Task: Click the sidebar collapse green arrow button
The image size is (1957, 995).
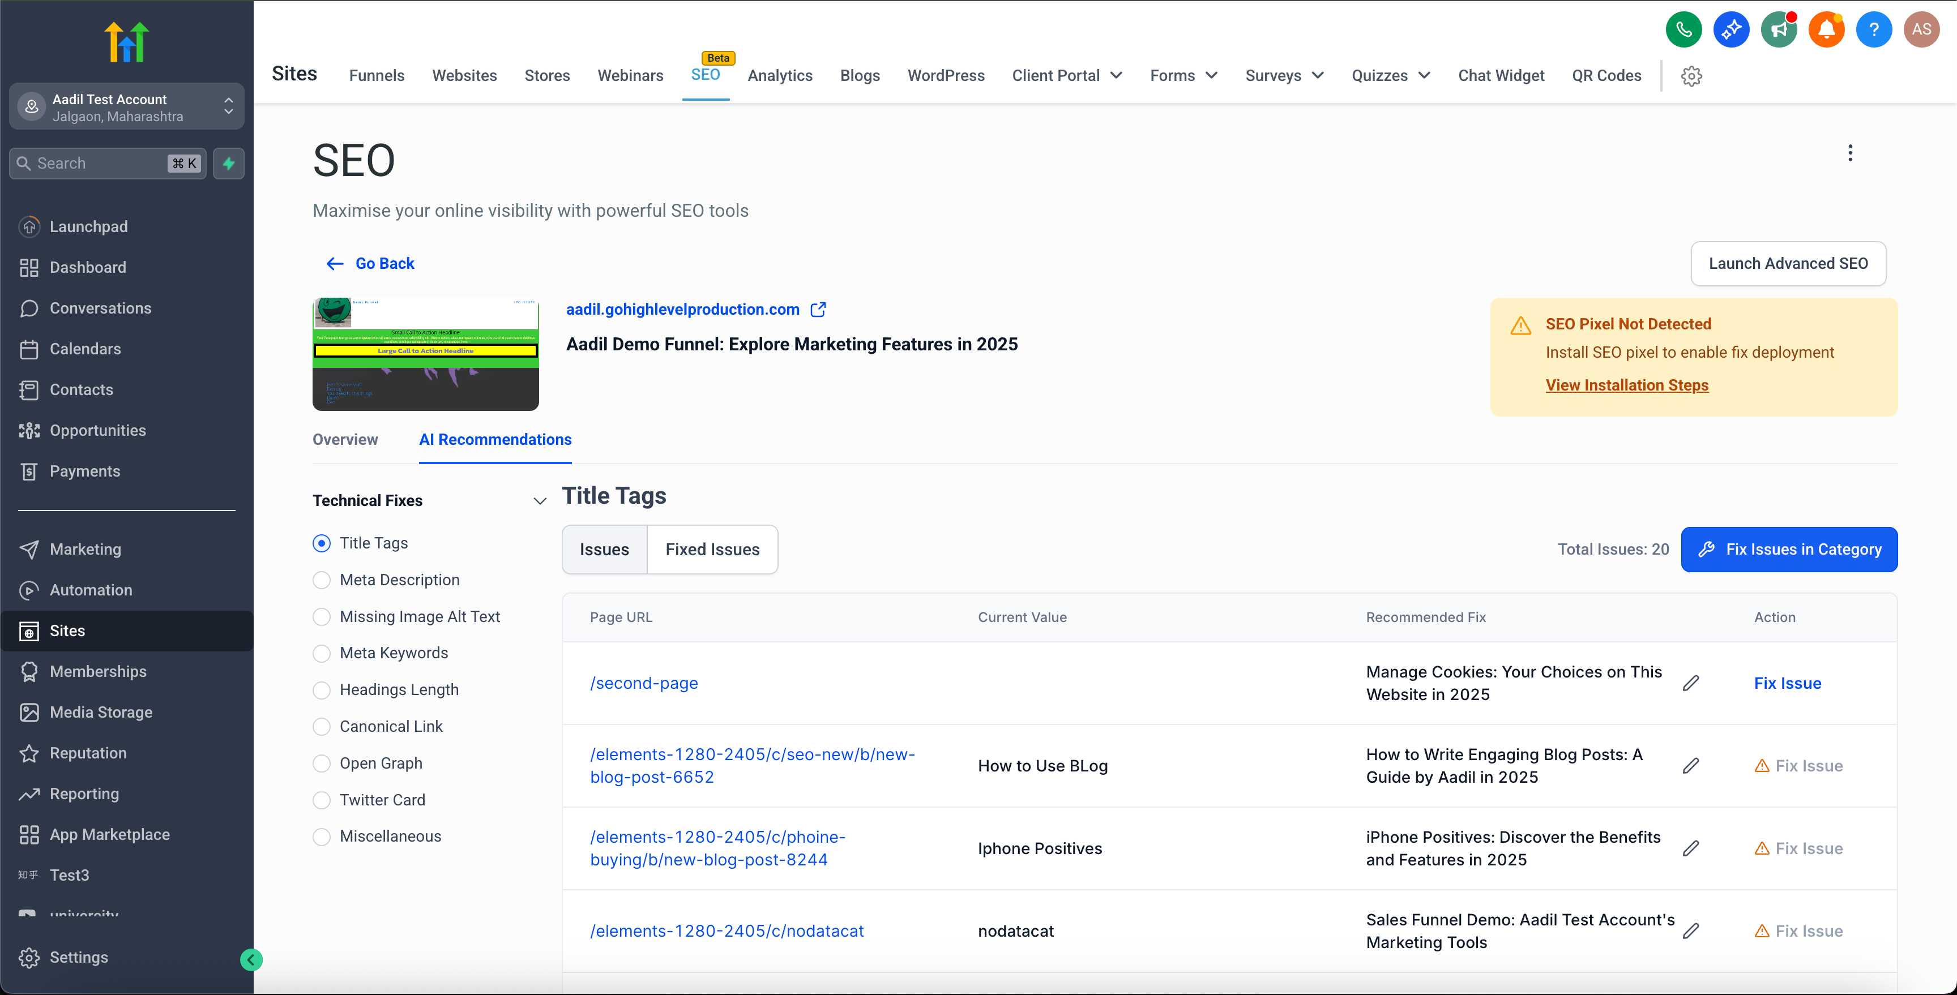Action: [251, 959]
